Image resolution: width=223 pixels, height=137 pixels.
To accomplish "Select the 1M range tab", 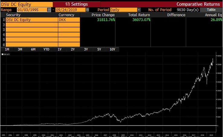I will (7, 49).
